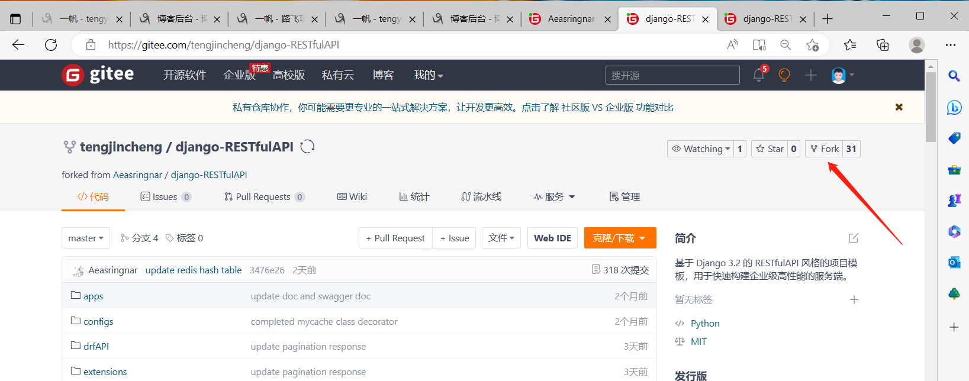Open Web IDE
This screenshot has width=969, height=381.
(552, 238)
